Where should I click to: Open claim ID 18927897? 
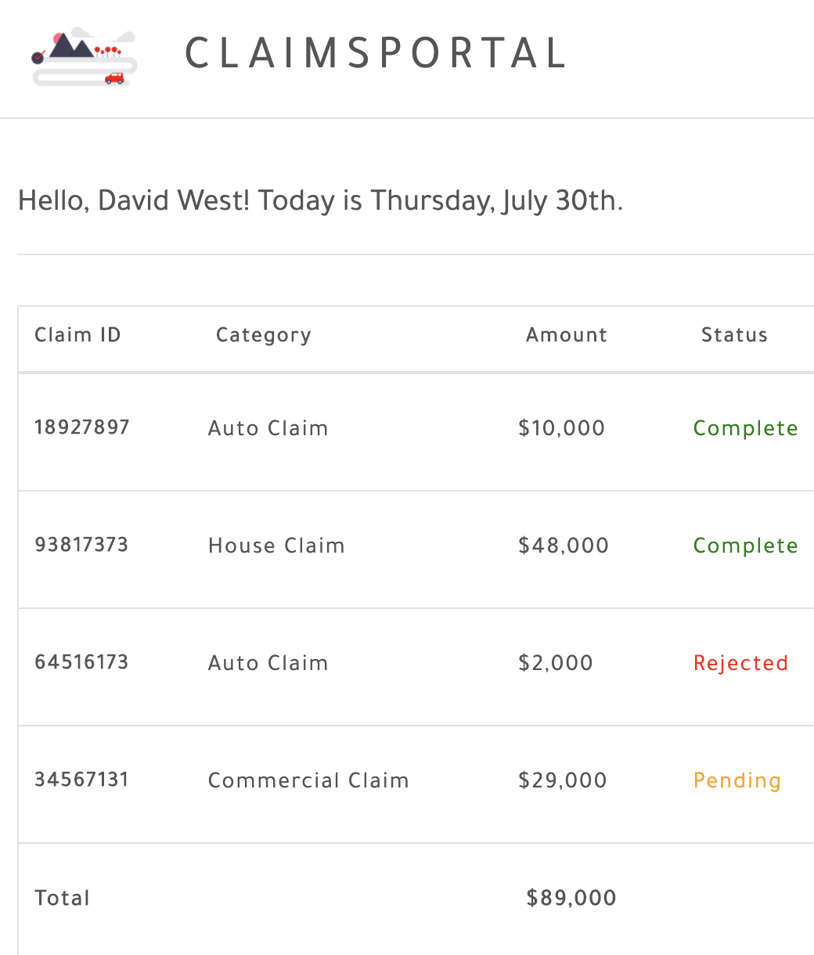pos(82,427)
